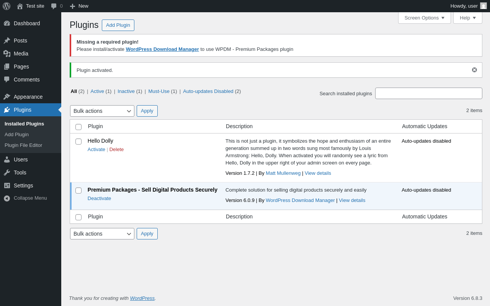Click the Tools wrench icon
The width and height of the screenshot is (490, 306).
click(7, 173)
